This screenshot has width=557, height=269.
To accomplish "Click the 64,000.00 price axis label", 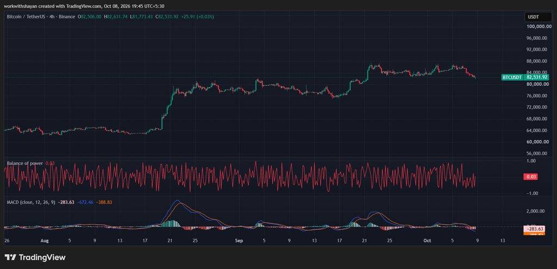I will 538,130.
